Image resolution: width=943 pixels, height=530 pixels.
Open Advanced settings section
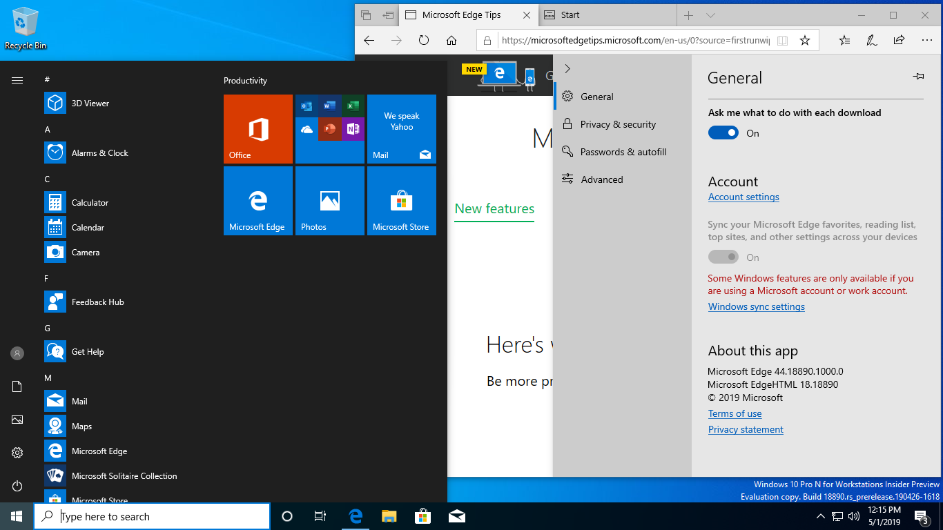click(623, 179)
